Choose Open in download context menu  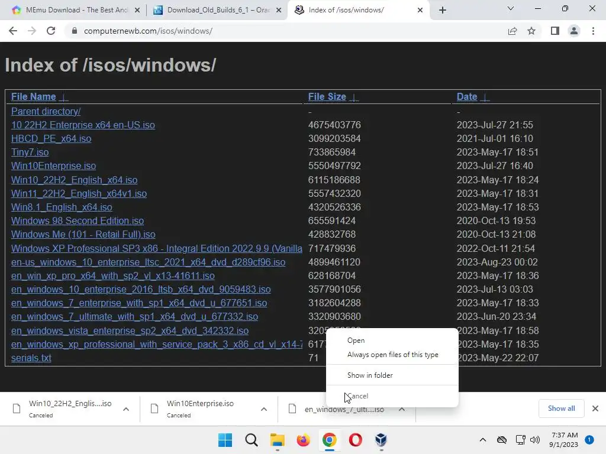click(x=392, y=340)
